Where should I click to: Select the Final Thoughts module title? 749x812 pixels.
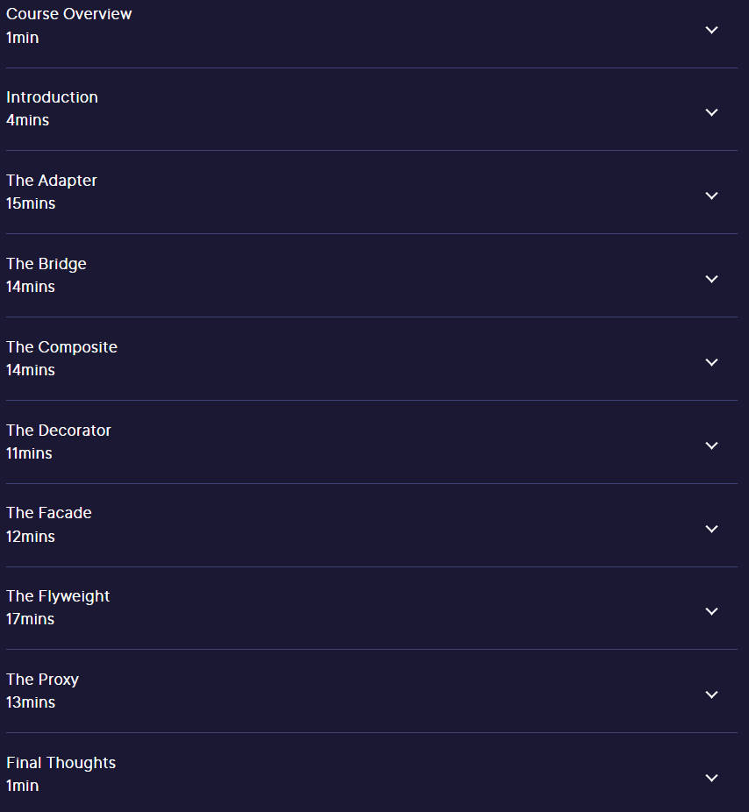61,763
